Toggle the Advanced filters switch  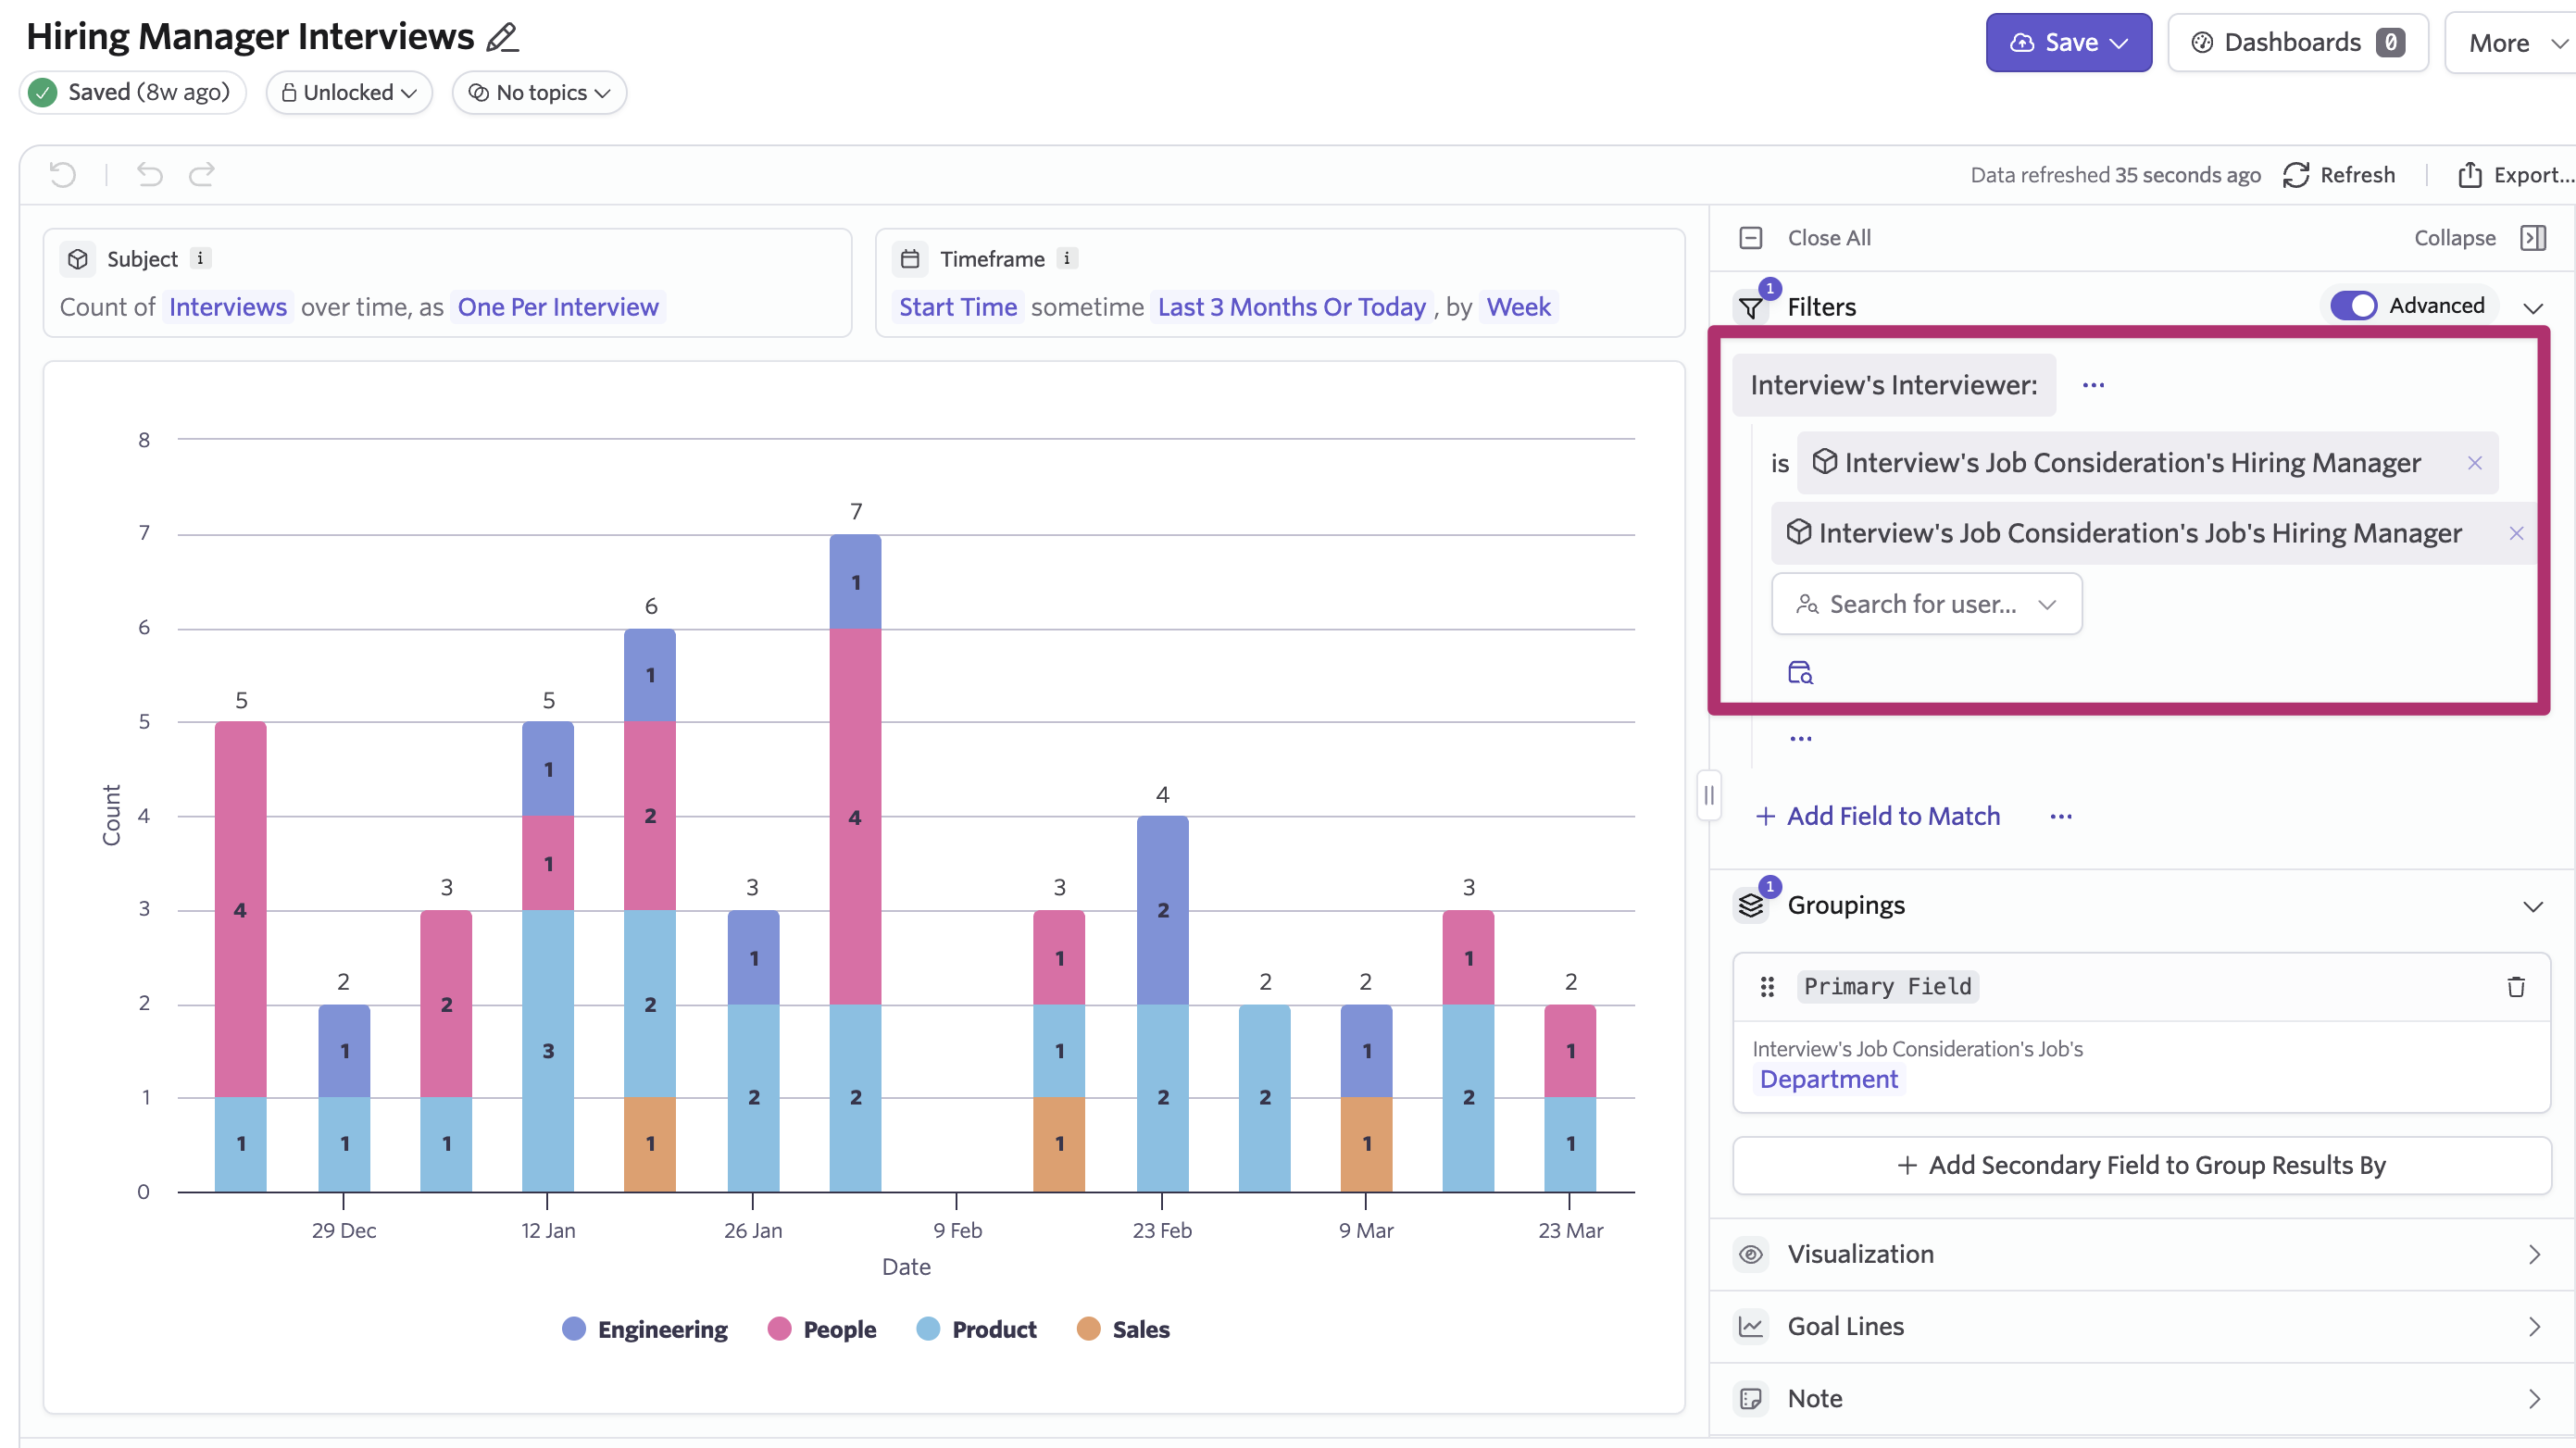click(2353, 306)
